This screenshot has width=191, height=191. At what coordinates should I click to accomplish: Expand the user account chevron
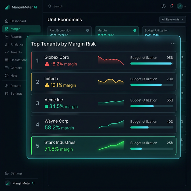click(x=185, y=6)
